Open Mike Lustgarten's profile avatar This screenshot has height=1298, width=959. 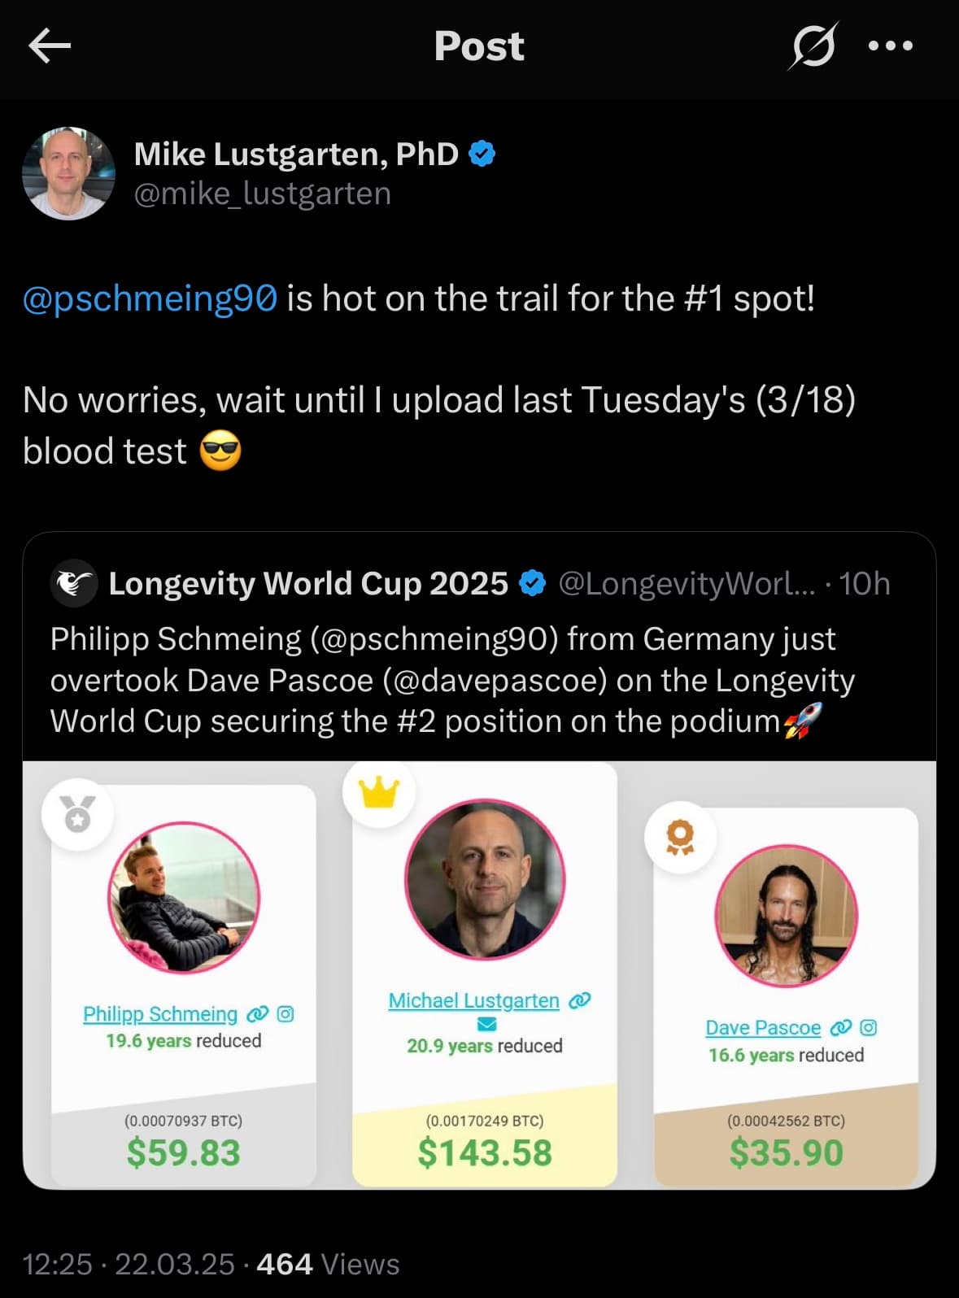coord(69,173)
